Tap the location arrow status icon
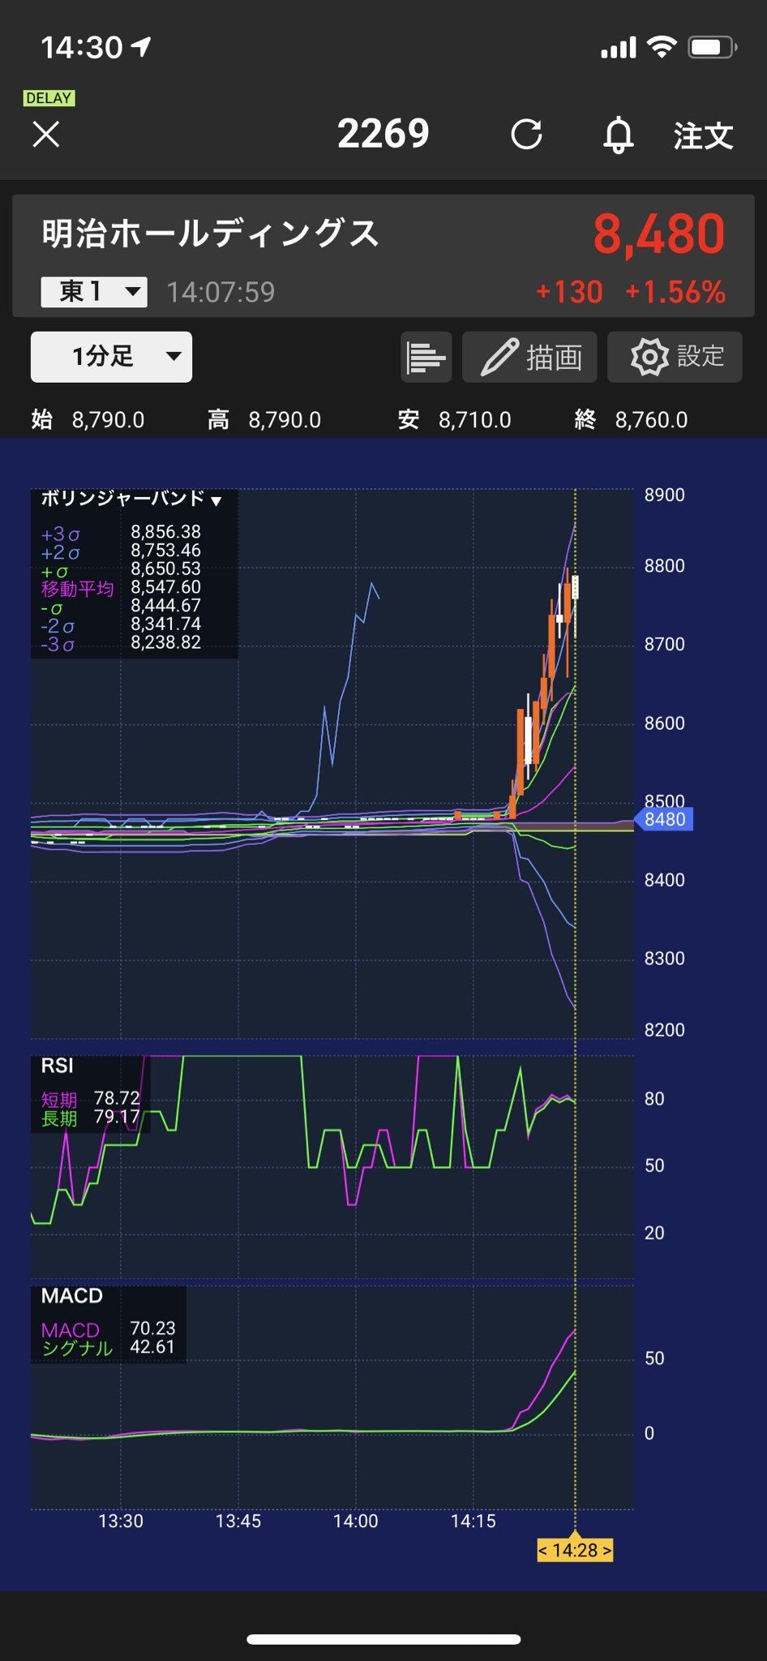The image size is (767, 1661). point(141,47)
